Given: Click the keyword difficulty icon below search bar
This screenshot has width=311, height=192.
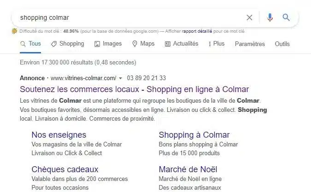Looking at the screenshot, I should (14, 31).
